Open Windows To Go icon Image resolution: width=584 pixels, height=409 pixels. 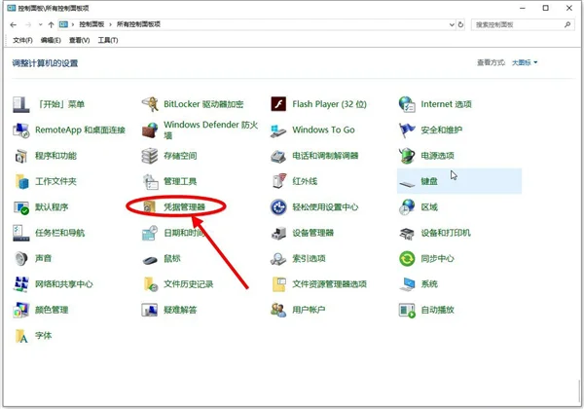(278, 130)
